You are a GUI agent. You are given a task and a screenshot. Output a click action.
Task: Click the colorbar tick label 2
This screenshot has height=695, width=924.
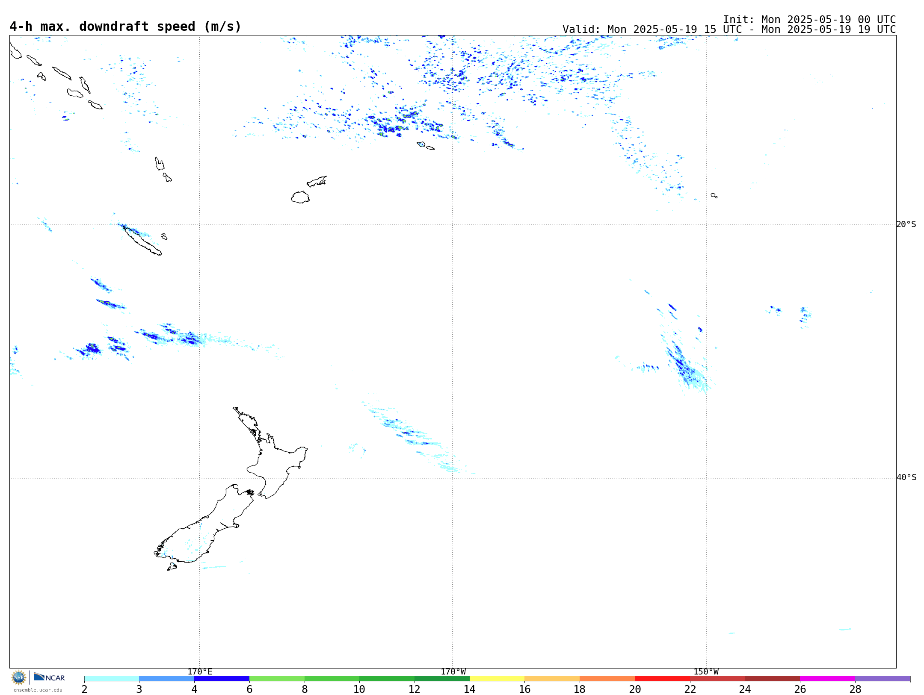click(84, 689)
